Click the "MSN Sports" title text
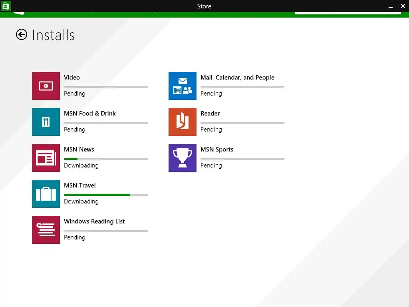 coord(217,150)
